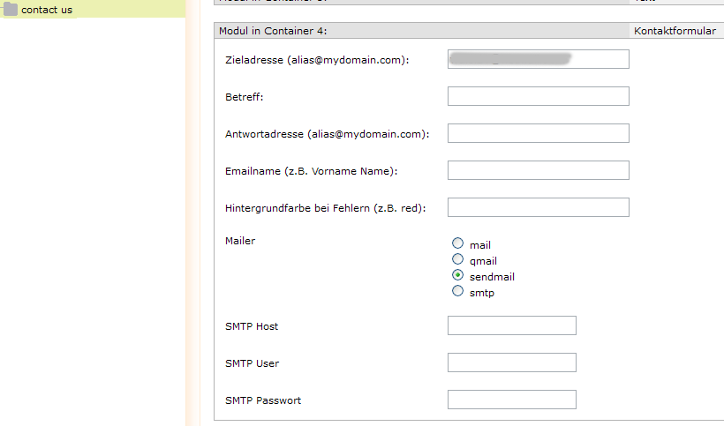Click the Hintergrundfarbe bei Fehlern field

point(538,207)
